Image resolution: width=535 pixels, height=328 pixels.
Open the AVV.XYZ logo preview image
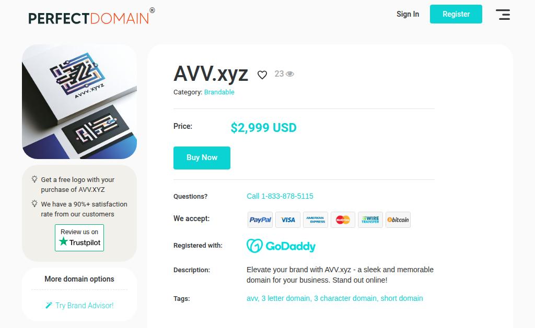point(79,102)
